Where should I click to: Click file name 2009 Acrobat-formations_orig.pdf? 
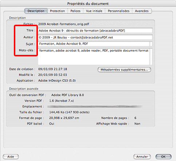[64, 24]
